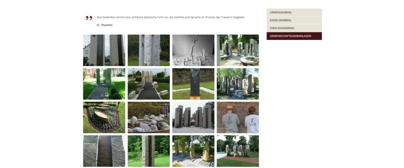
Task: Open the green lawn house with steles photo
Action: 104,84
